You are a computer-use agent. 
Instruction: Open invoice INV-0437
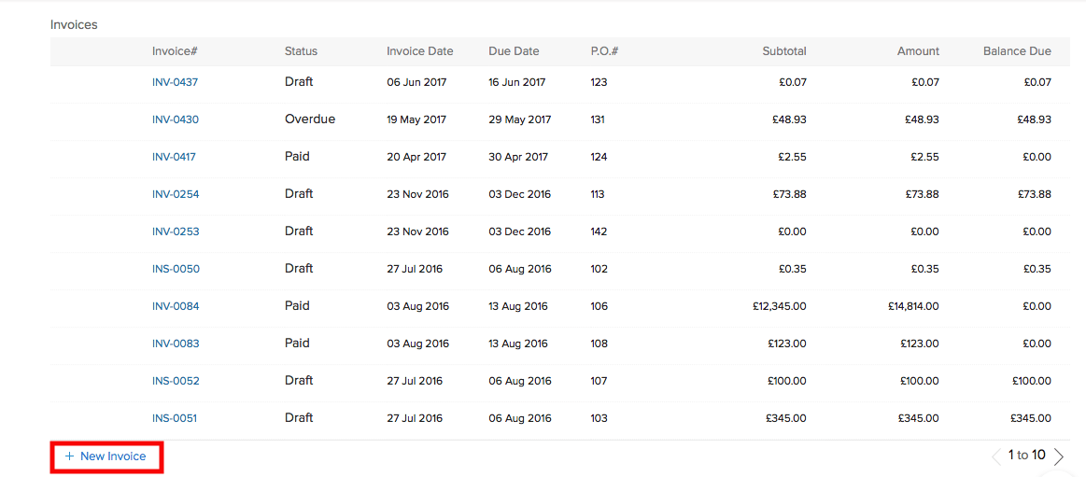click(176, 82)
